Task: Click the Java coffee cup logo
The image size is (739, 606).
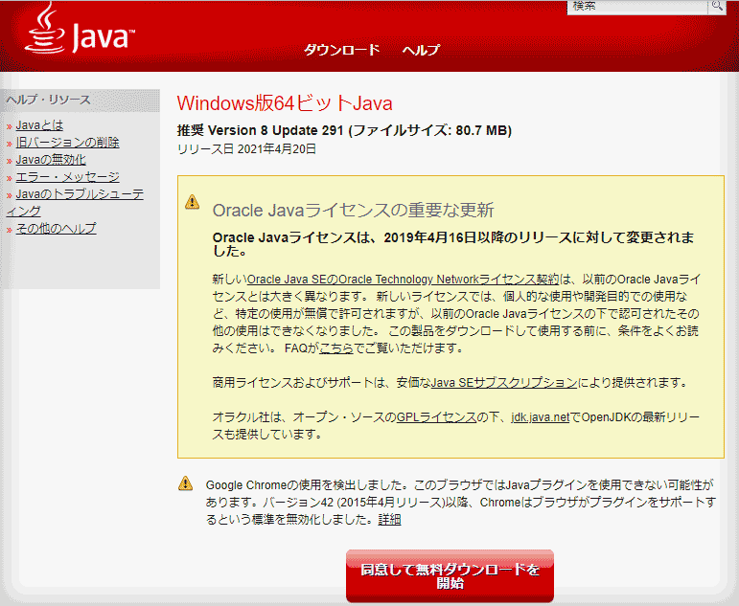Action: coord(45,29)
